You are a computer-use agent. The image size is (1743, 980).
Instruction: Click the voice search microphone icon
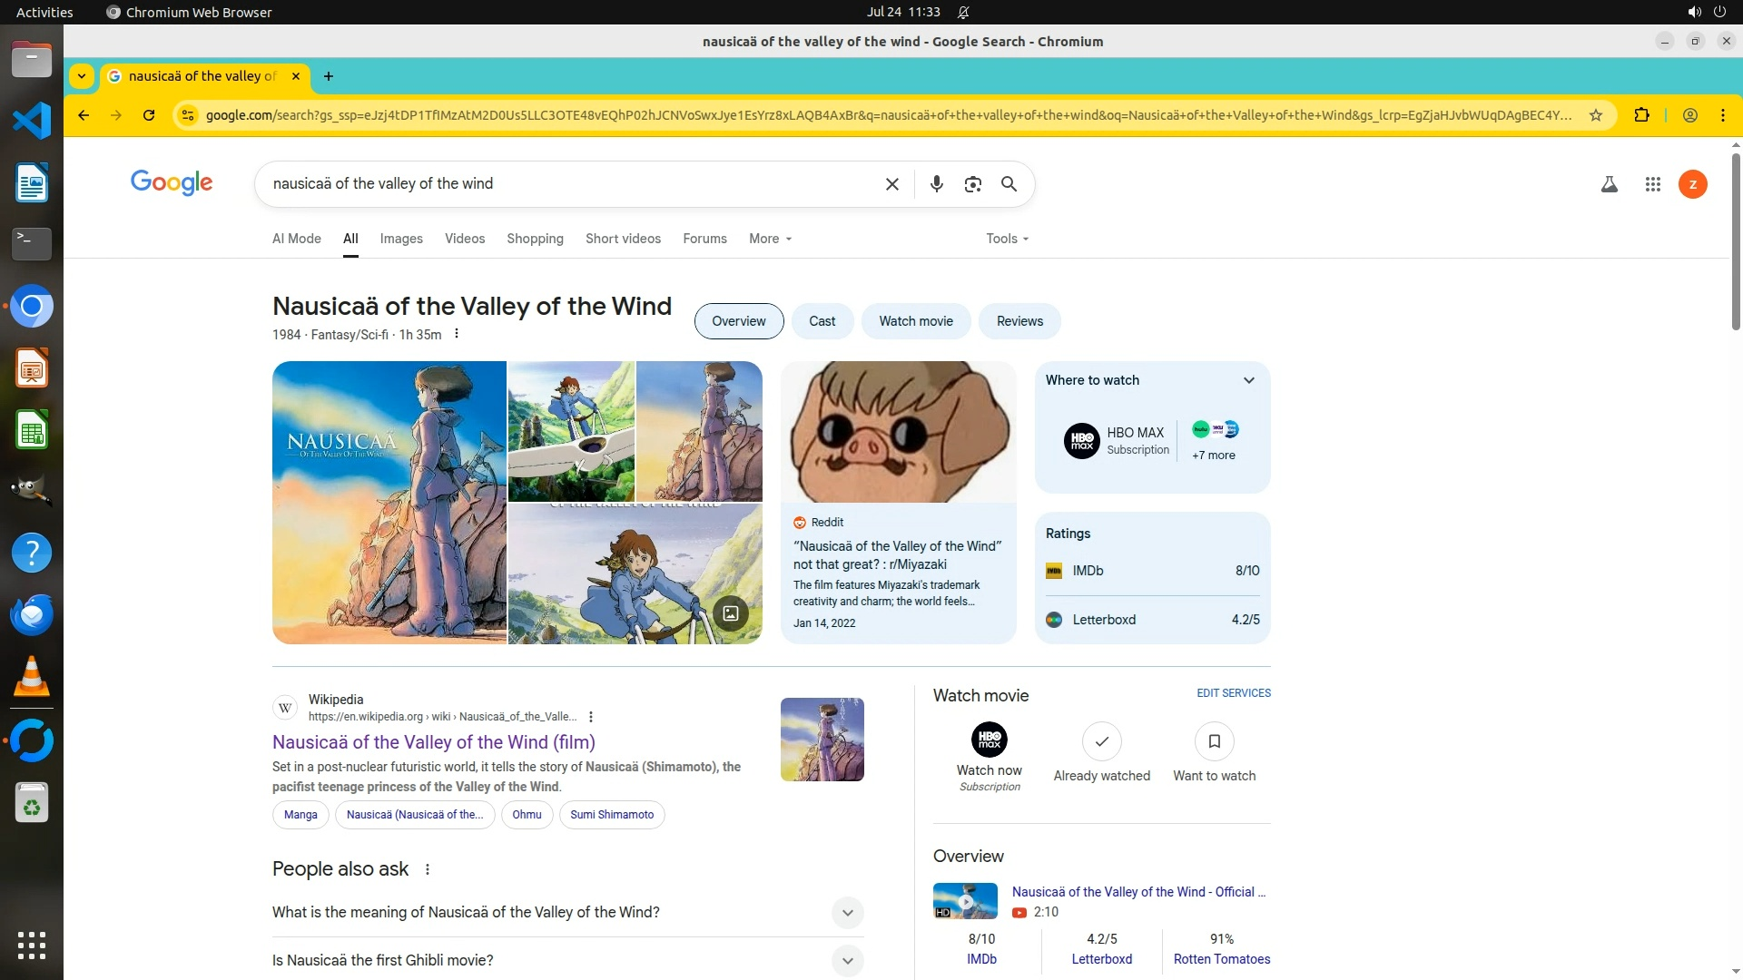[x=937, y=184]
